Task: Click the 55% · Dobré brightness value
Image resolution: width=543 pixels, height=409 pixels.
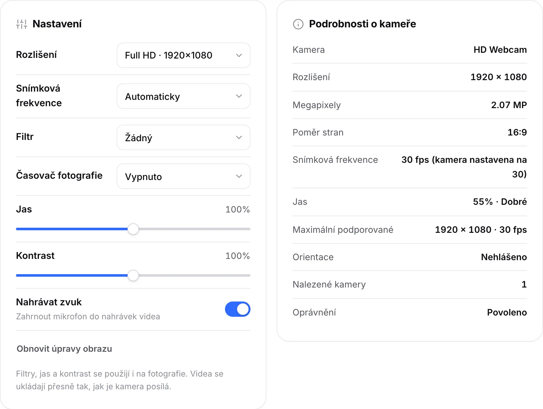Action: (500, 202)
